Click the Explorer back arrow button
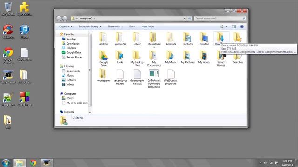 coord(59,19)
